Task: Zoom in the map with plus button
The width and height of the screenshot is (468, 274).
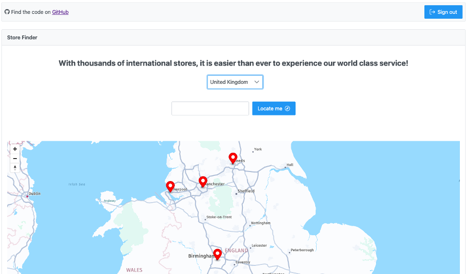Action: [x=15, y=149]
